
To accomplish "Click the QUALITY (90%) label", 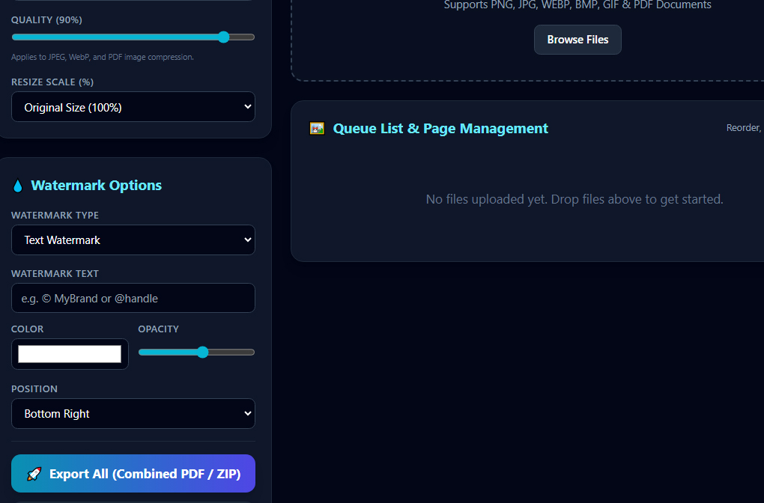I will pos(46,20).
